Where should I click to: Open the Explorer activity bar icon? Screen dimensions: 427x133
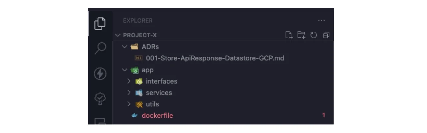click(100, 23)
